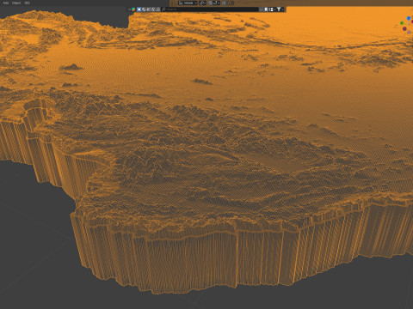This screenshot has width=413, height=309.
Task: Click the green Y axis gizmo ball
Action: (x=402, y=23)
